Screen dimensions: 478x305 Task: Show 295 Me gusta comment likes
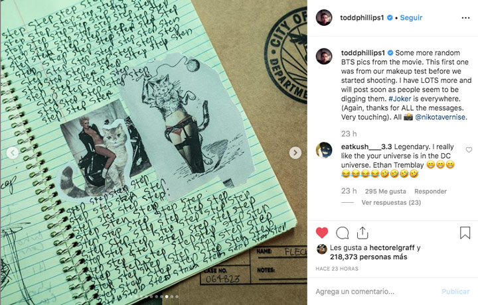click(385, 191)
